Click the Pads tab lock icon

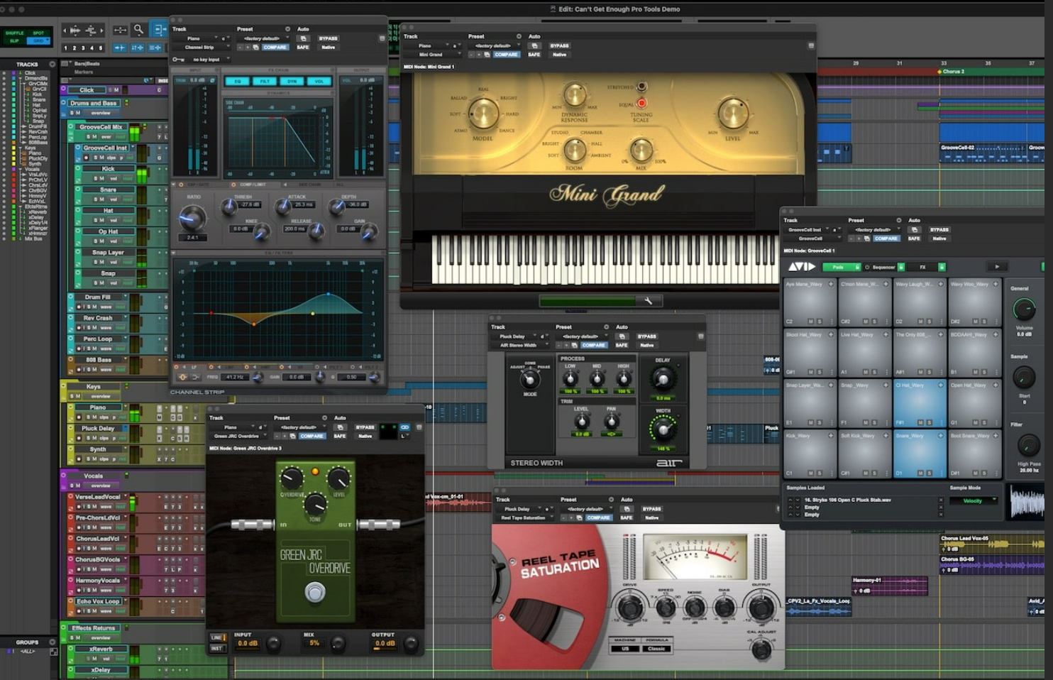coord(857,267)
